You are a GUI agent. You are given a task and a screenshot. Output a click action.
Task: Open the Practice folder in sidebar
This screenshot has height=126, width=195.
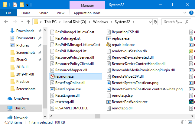point(23,82)
